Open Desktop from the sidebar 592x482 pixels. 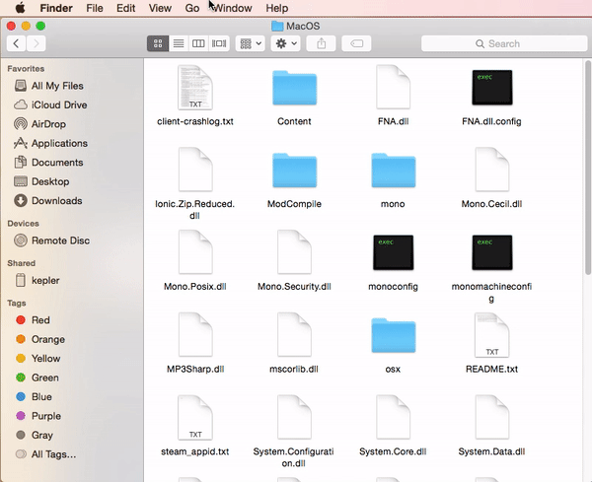click(x=41, y=181)
